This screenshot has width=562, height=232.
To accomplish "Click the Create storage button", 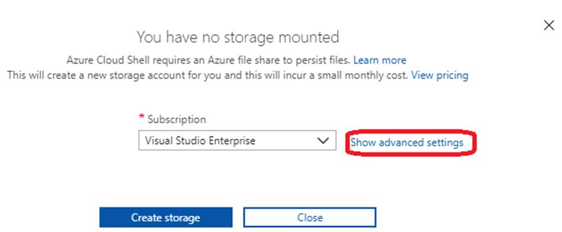I will [166, 217].
